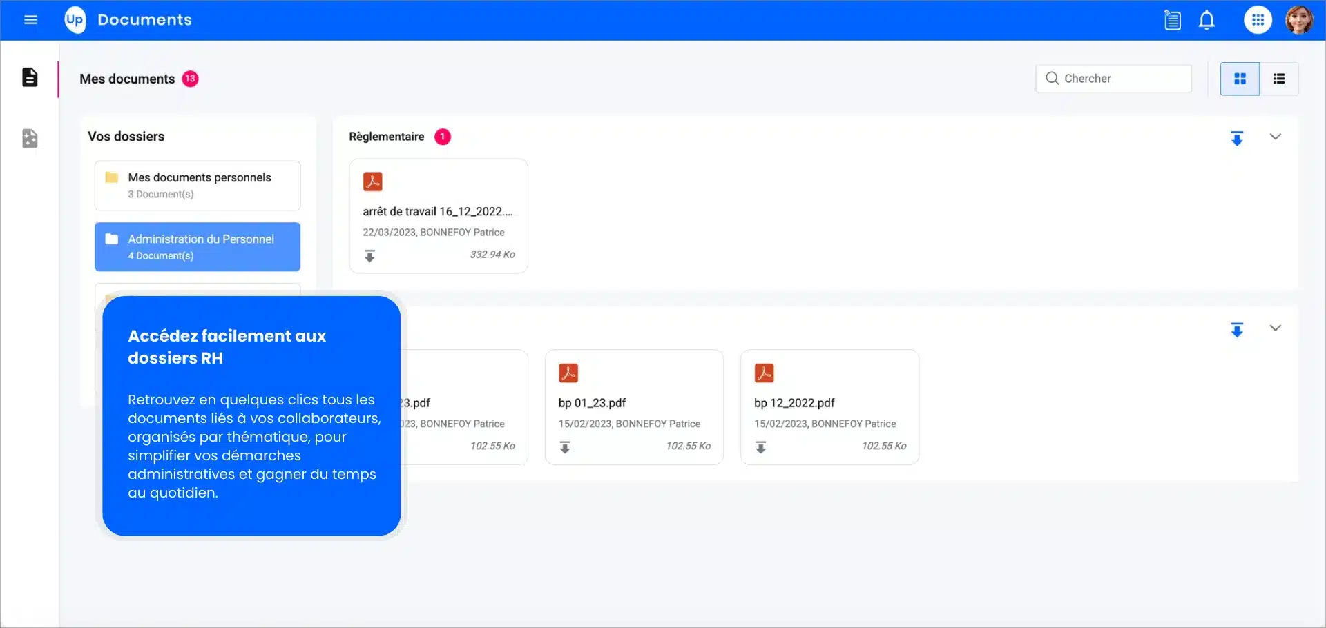Select the second sidebar document icon

pyautogui.click(x=30, y=139)
